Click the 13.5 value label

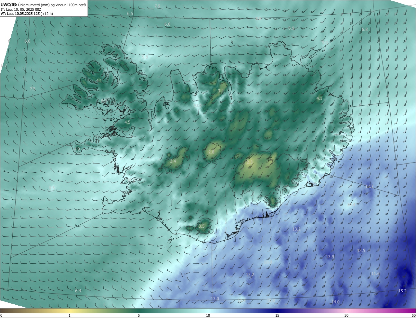coord(361,251)
